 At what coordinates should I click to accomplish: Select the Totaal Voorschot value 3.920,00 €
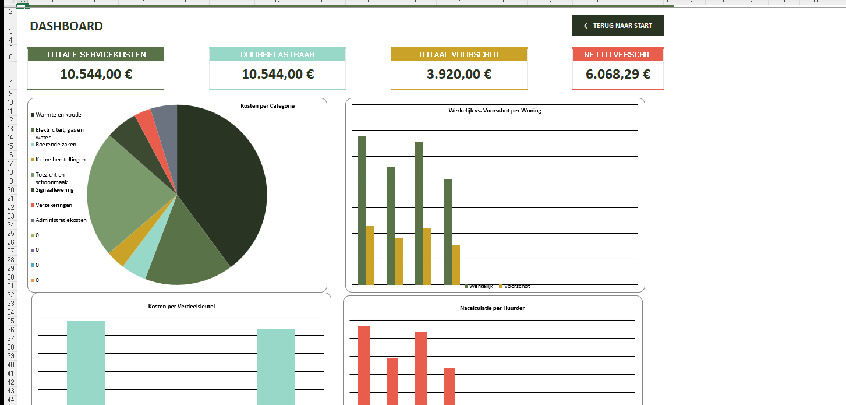[459, 75]
